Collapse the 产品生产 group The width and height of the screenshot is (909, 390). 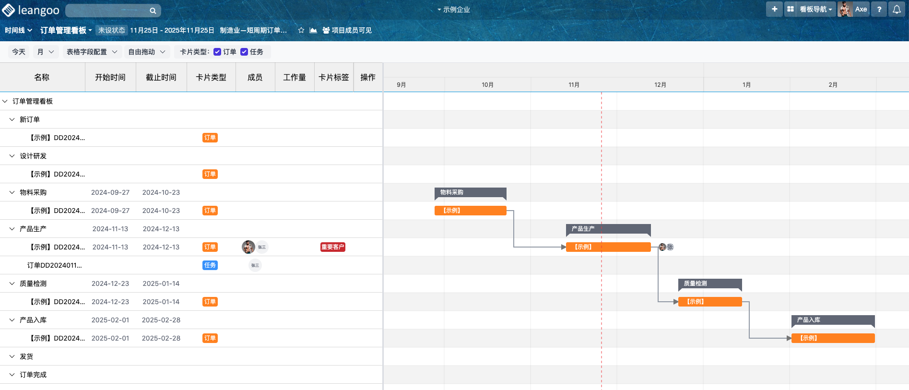coord(12,229)
